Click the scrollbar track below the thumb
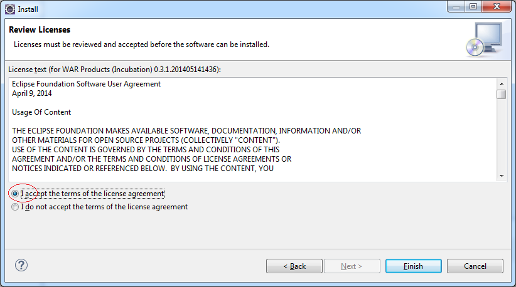The image size is (516, 287). (x=502, y=135)
